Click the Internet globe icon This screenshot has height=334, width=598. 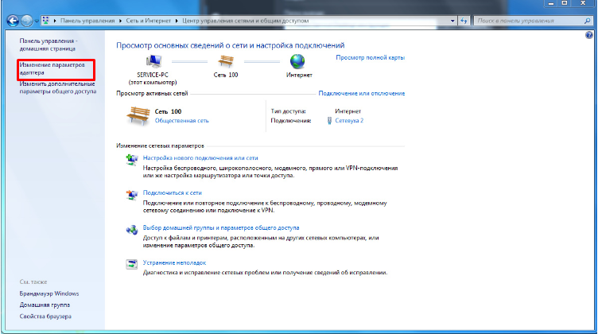tap(298, 61)
